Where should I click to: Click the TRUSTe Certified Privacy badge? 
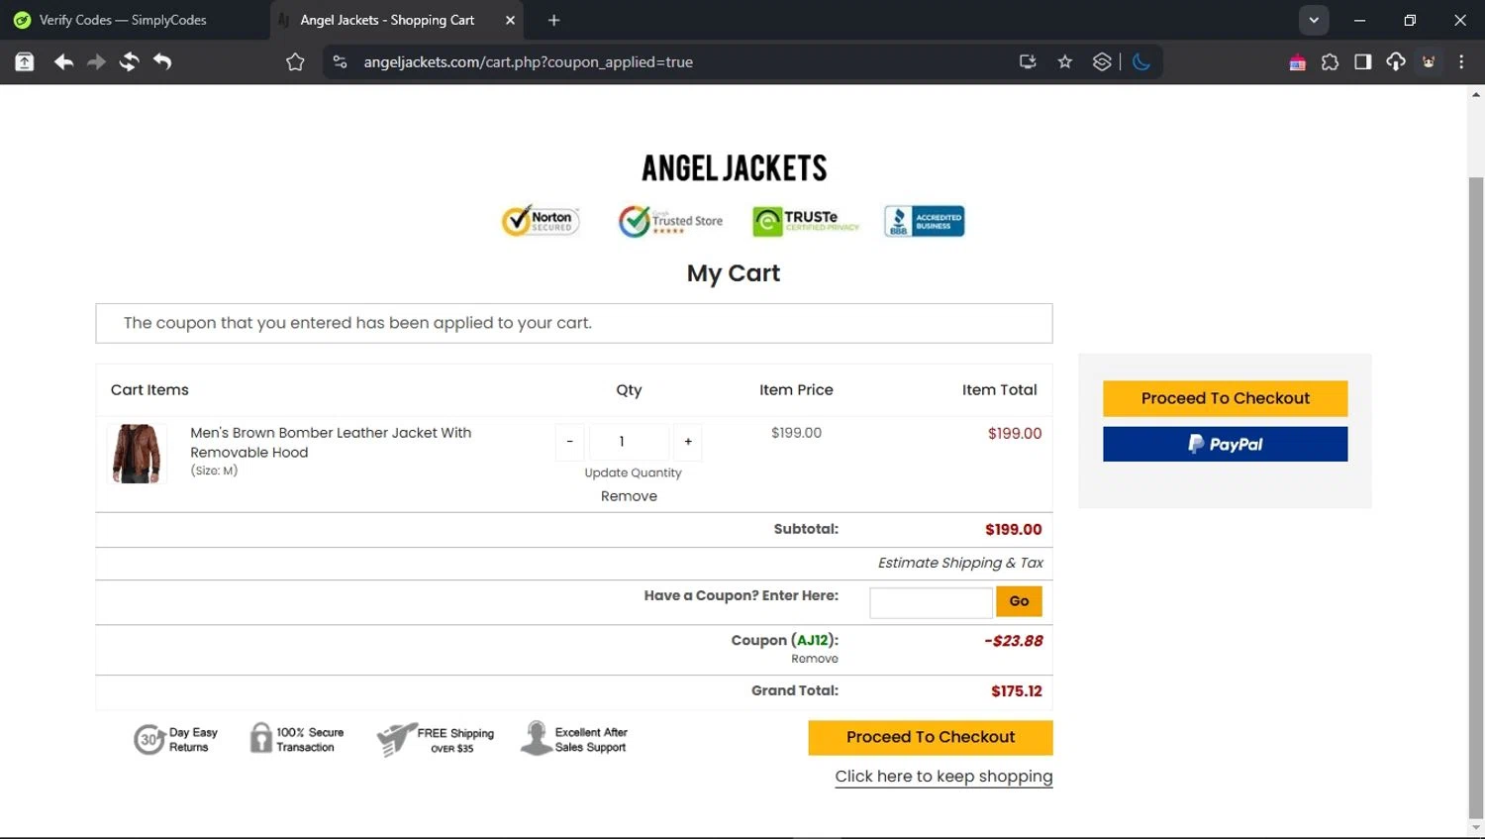(x=806, y=221)
